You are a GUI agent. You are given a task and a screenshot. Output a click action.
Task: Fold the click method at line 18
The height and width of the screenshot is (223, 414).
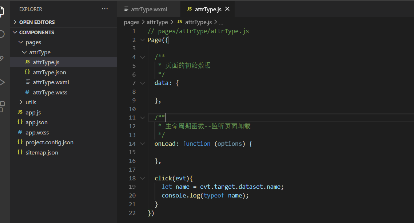point(143,178)
